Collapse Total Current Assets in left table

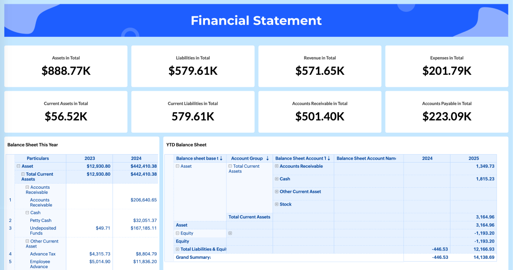(x=23, y=174)
